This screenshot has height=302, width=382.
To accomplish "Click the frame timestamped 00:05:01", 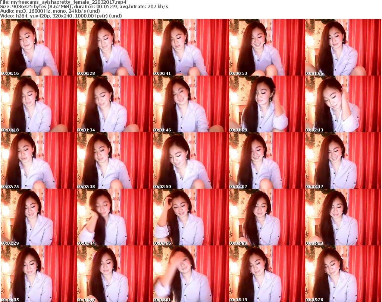I will coord(191,274).
